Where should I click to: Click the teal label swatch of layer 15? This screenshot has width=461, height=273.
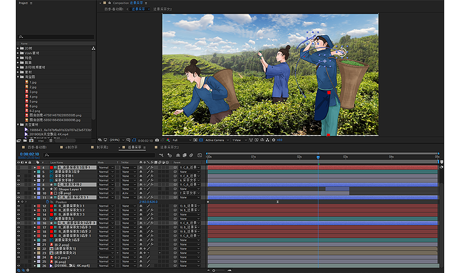click(x=39, y=219)
